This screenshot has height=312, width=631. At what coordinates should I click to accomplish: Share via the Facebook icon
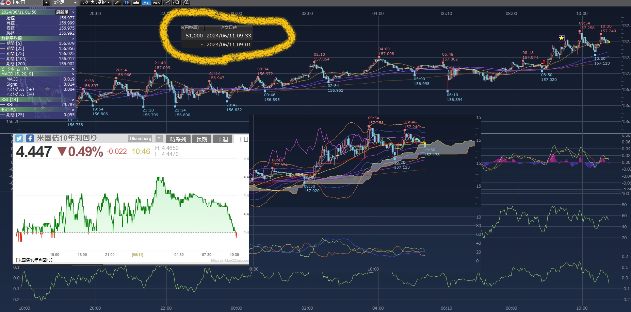[30, 138]
